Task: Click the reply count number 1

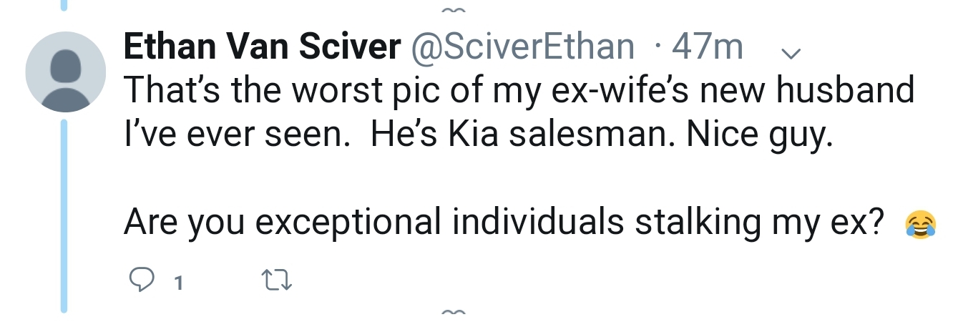Action: tap(179, 283)
